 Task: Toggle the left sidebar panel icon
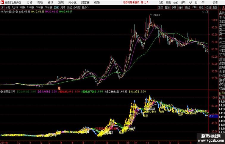2,7
